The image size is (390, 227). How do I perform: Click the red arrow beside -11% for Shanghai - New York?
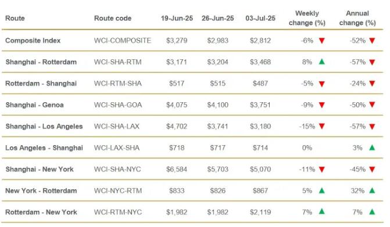pyautogui.click(x=322, y=170)
